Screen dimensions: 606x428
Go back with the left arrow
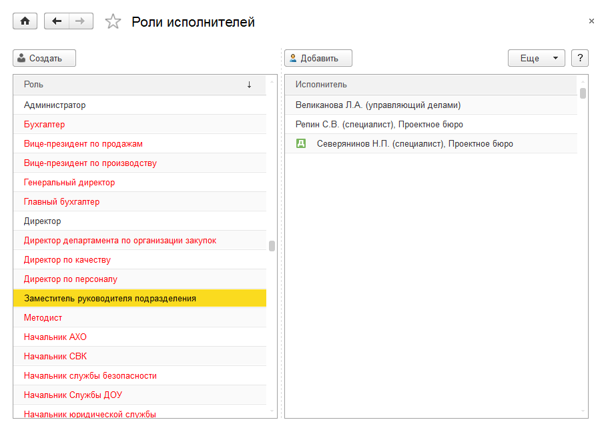(57, 21)
